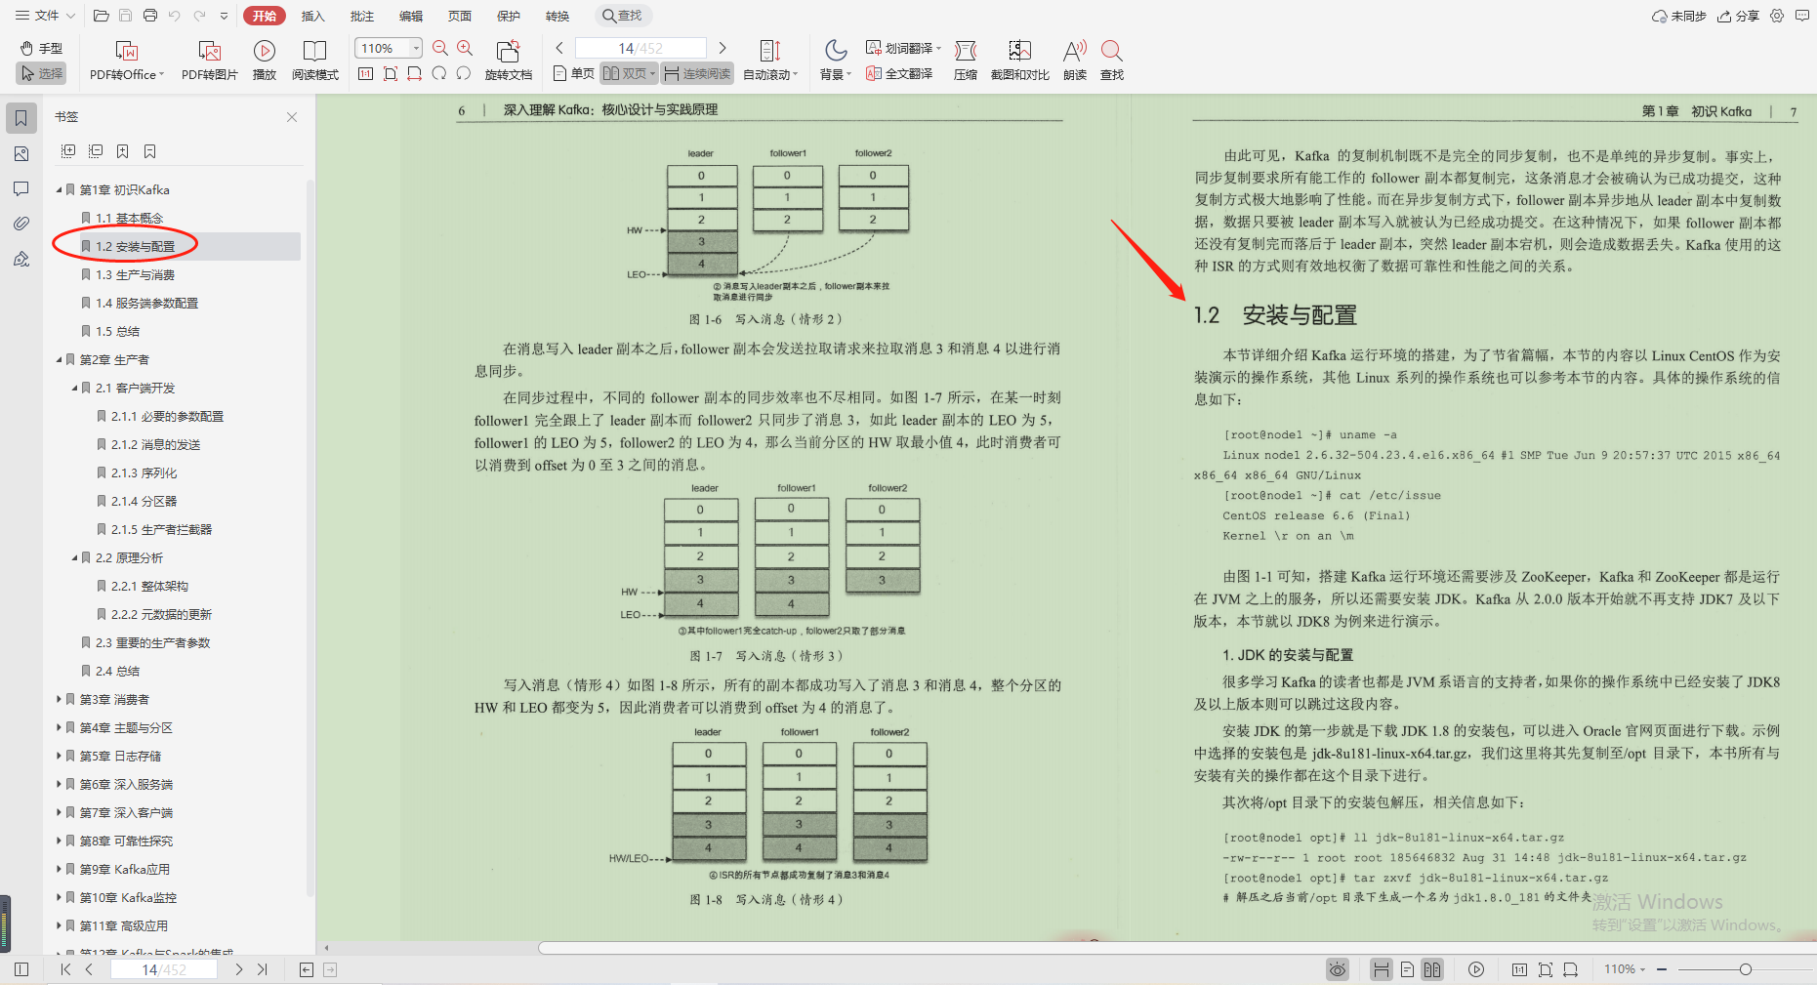Click the expand all bookmarks icon
Screen dimensions: 1817x985
[x=68, y=151]
